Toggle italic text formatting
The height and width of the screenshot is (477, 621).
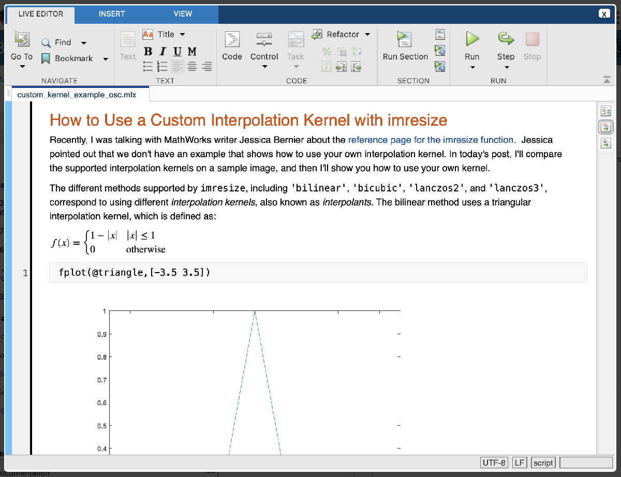coord(162,51)
